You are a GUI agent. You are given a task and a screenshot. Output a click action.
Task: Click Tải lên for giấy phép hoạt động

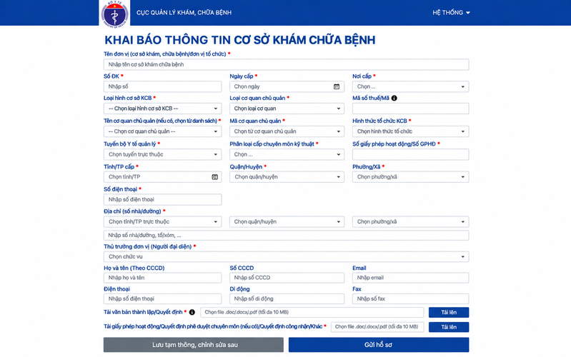pos(449,327)
